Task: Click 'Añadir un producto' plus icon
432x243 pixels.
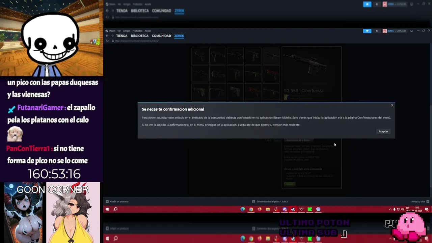Action: coord(107,201)
